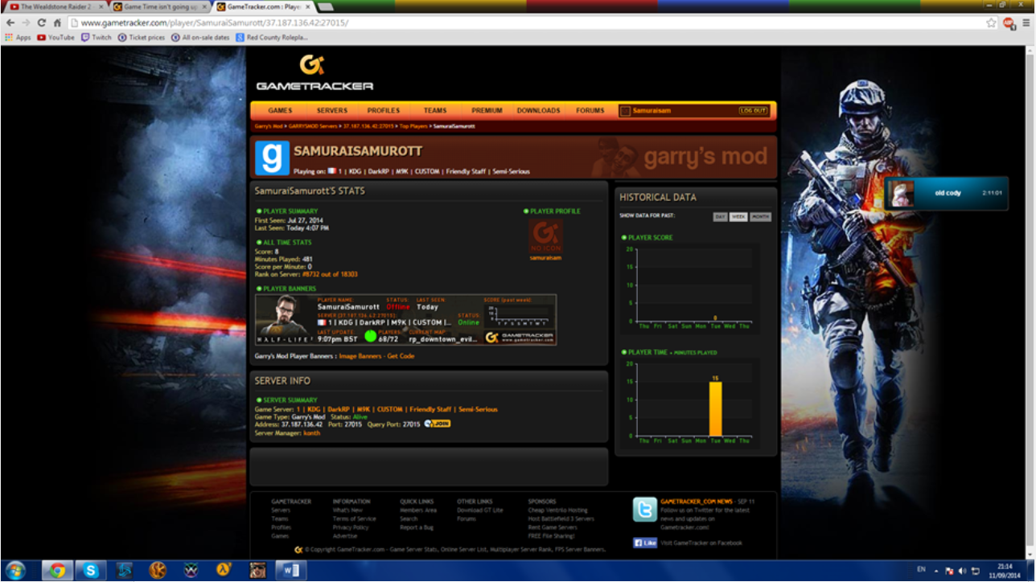Reload the page with refresh icon
This screenshot has width=1036, height=582.
(x=41, y=23)
